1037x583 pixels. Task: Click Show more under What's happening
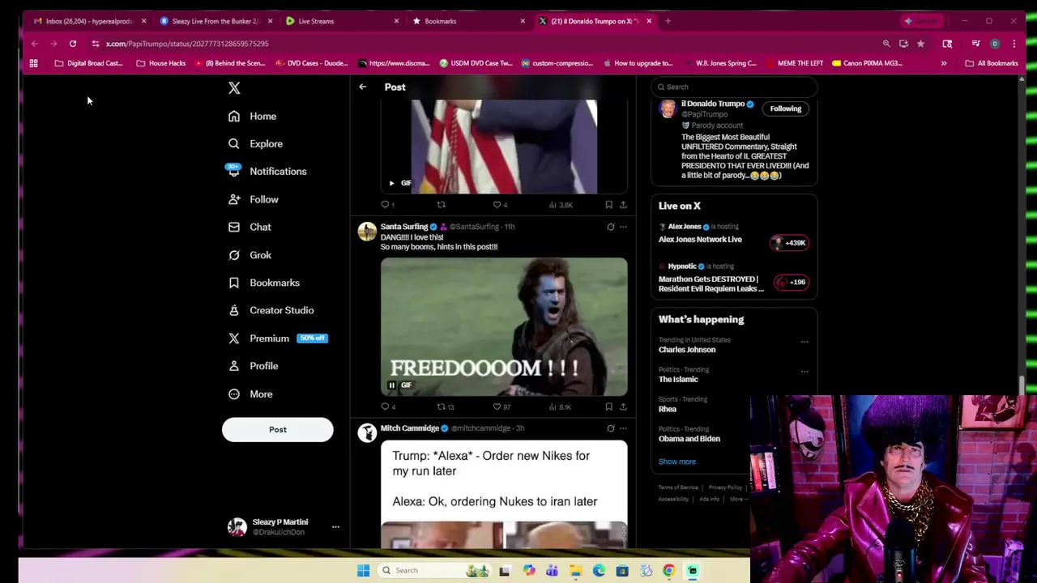677,462
